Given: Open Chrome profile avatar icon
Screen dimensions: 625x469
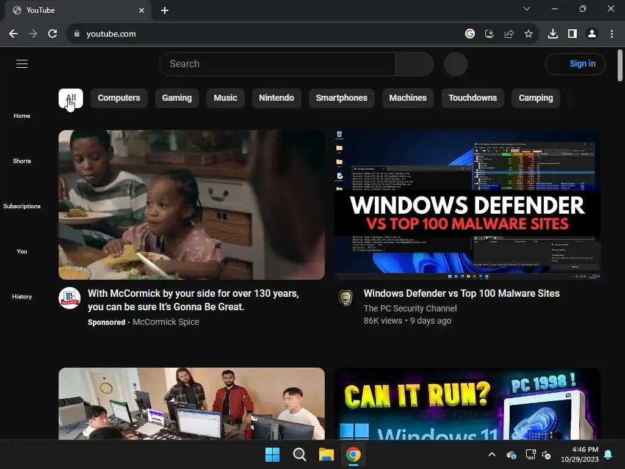Looking at the screenshot, I should click(x=592, y=34).
